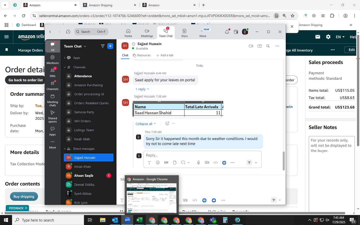
Task: Click the Amazon Chrome preview thumbnail
Action: pyautogui.click(x=151, y=197)
